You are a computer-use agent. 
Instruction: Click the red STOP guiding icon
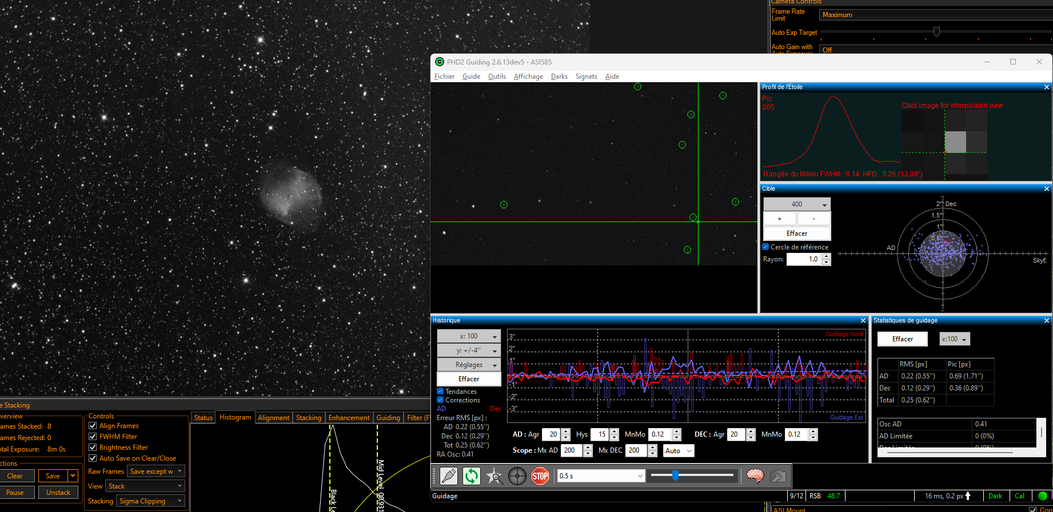point(540,475)
